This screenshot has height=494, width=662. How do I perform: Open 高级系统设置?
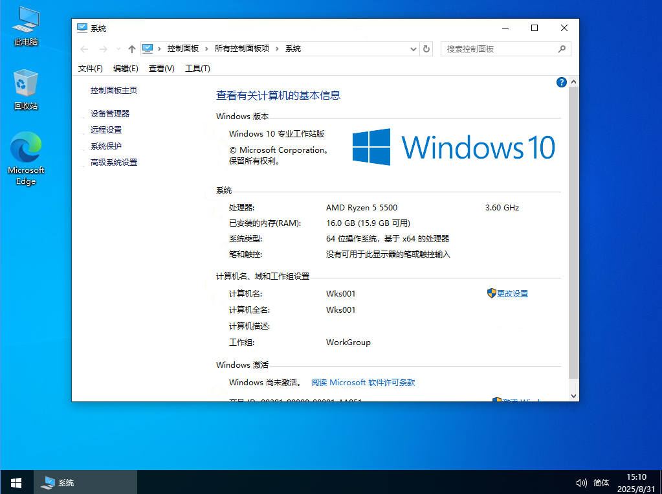(x=114, y=163)
